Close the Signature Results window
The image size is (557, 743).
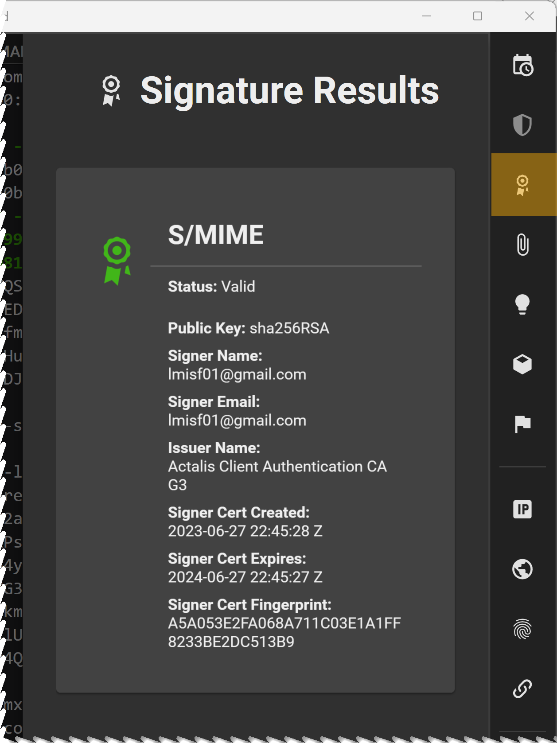click(530, 16)
